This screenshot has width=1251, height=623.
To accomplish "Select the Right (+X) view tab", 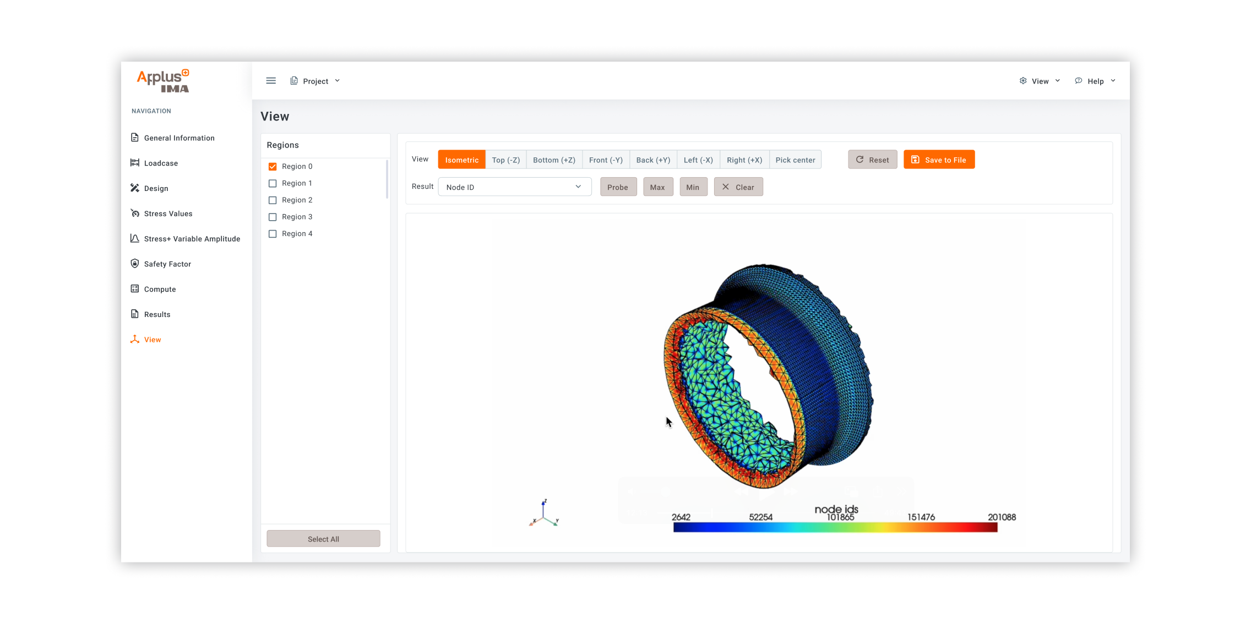I will pyautogui.click(x=744, y=160).
